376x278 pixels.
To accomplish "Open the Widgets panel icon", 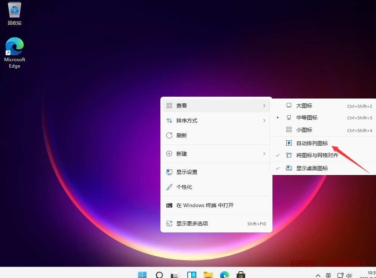I will click(x=191, y=275).
